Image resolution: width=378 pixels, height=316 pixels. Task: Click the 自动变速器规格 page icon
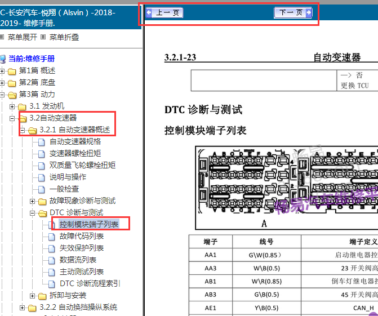(42, 142)
